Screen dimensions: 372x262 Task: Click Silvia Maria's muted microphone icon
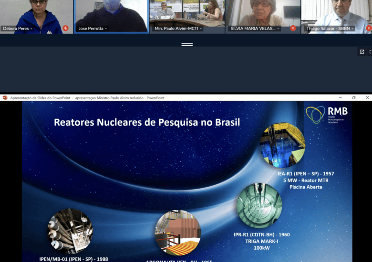click(293, 28)
